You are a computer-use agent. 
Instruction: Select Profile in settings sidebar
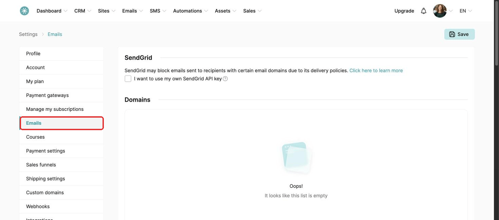(x=61, y=54)
